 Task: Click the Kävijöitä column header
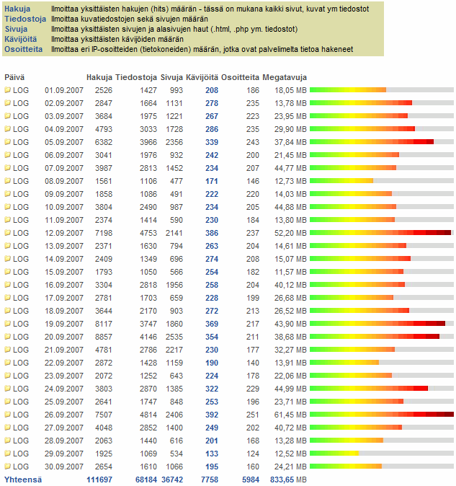[x=202, y=76]
